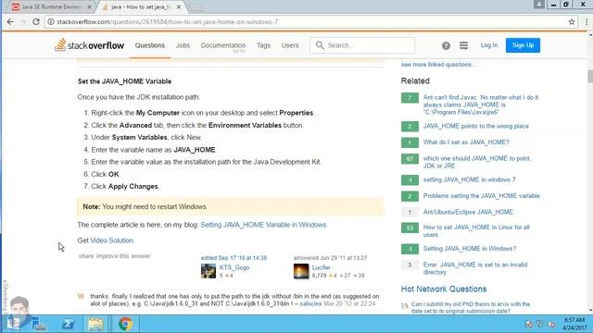Open the Stack Exchange hamburger menu icon
The image size is (593, 333).
(463, 45)
